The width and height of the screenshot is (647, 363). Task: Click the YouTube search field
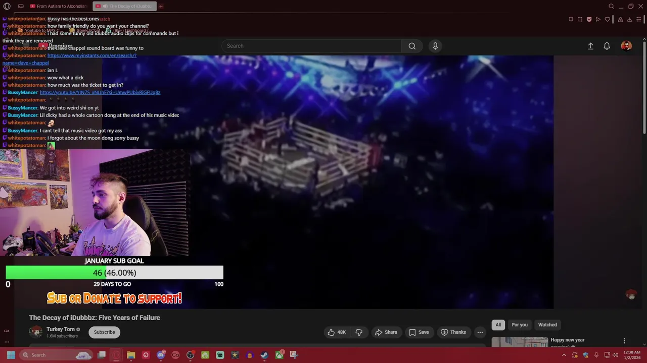(312, 46)
